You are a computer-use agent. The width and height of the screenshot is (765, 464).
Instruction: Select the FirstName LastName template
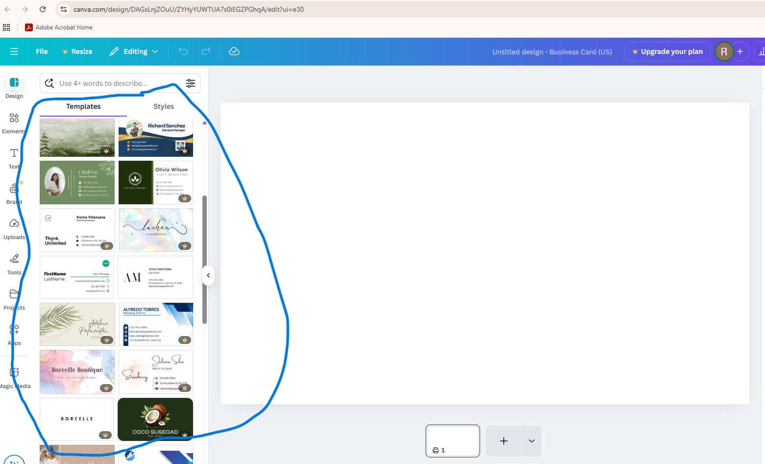[77, 277]
